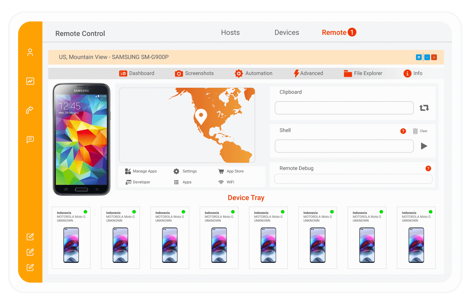Image resolution: width=470 pixels, height=304 pixels.
Task: Run shell command with play button
Action: (424, 146)
